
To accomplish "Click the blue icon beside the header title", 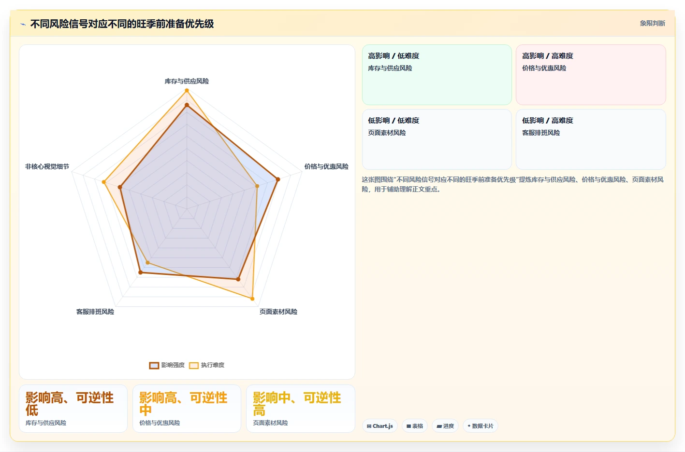I will (23, 24).
